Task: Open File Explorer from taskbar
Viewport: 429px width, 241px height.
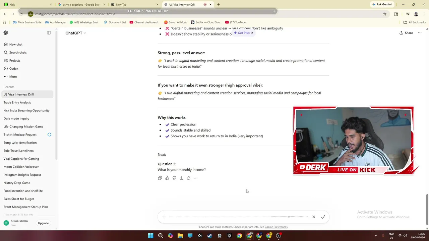Action: point(180,236)
